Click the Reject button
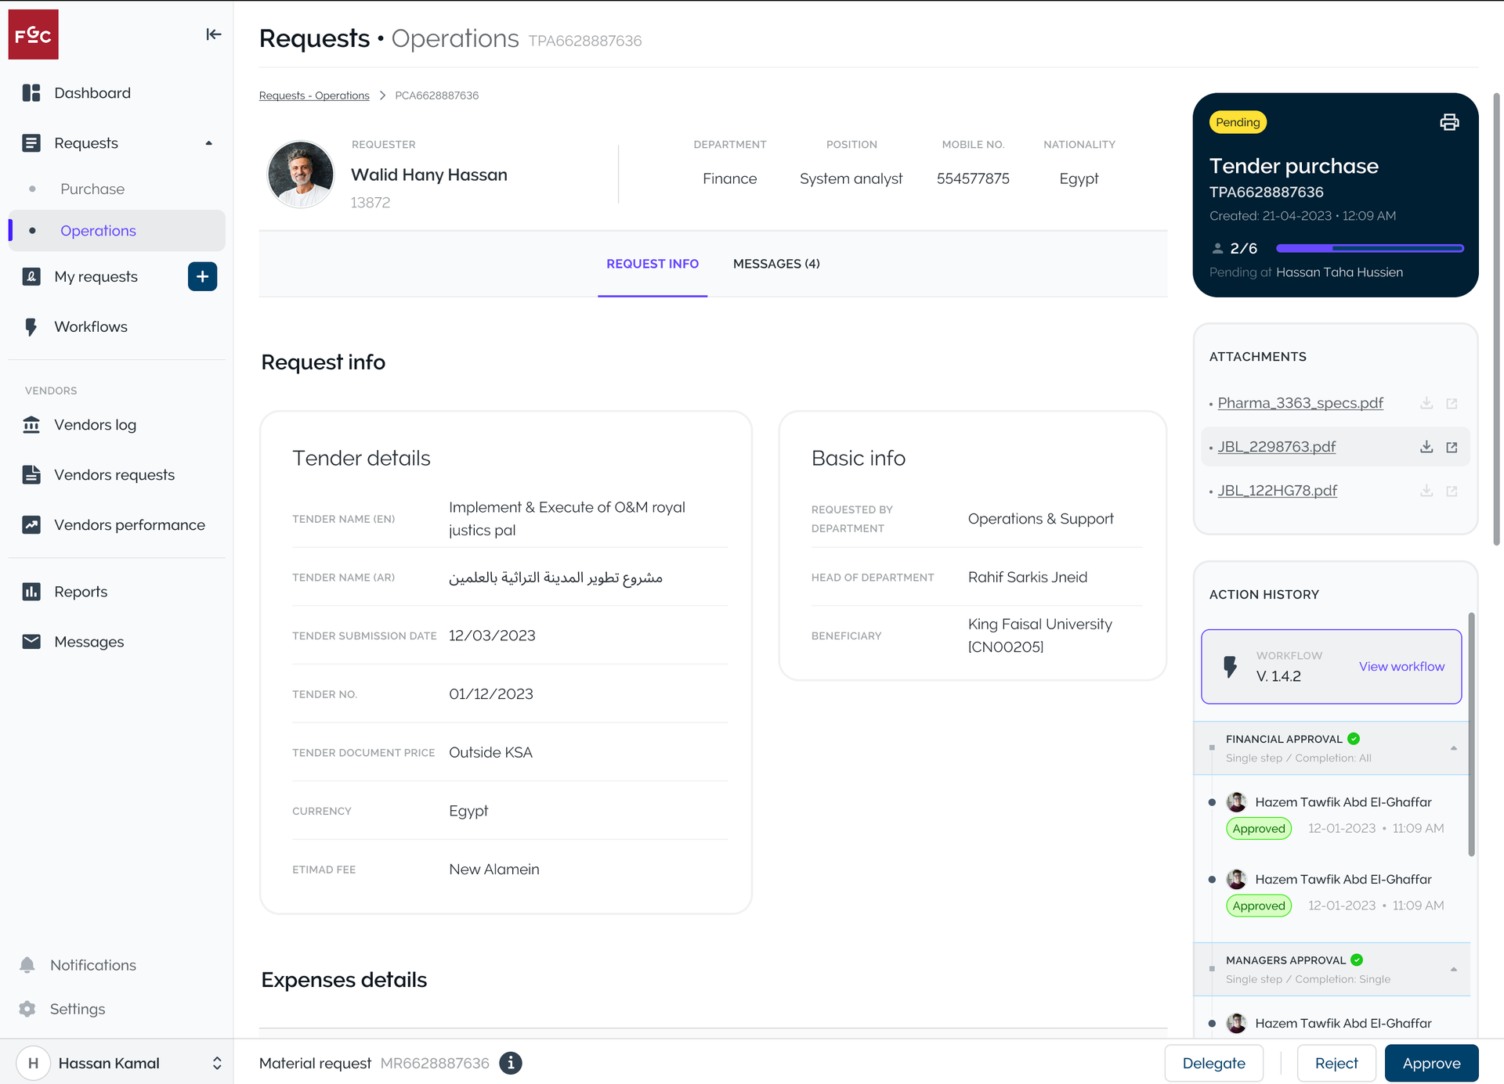Screen dimensions: 1504x1084 click(1336, 1063)
